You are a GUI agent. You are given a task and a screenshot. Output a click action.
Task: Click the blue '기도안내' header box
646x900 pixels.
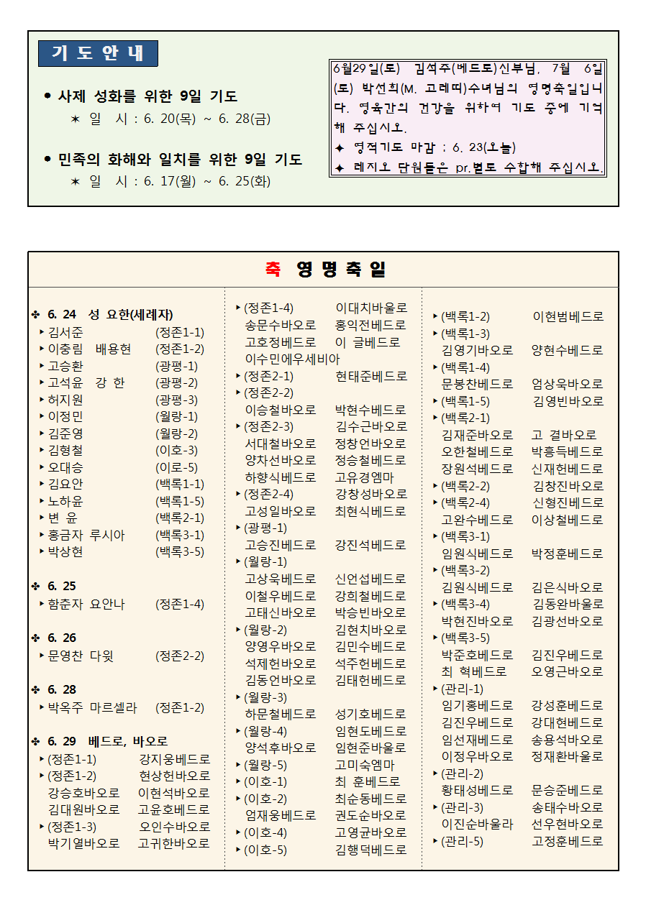click(x=98, y=53)
